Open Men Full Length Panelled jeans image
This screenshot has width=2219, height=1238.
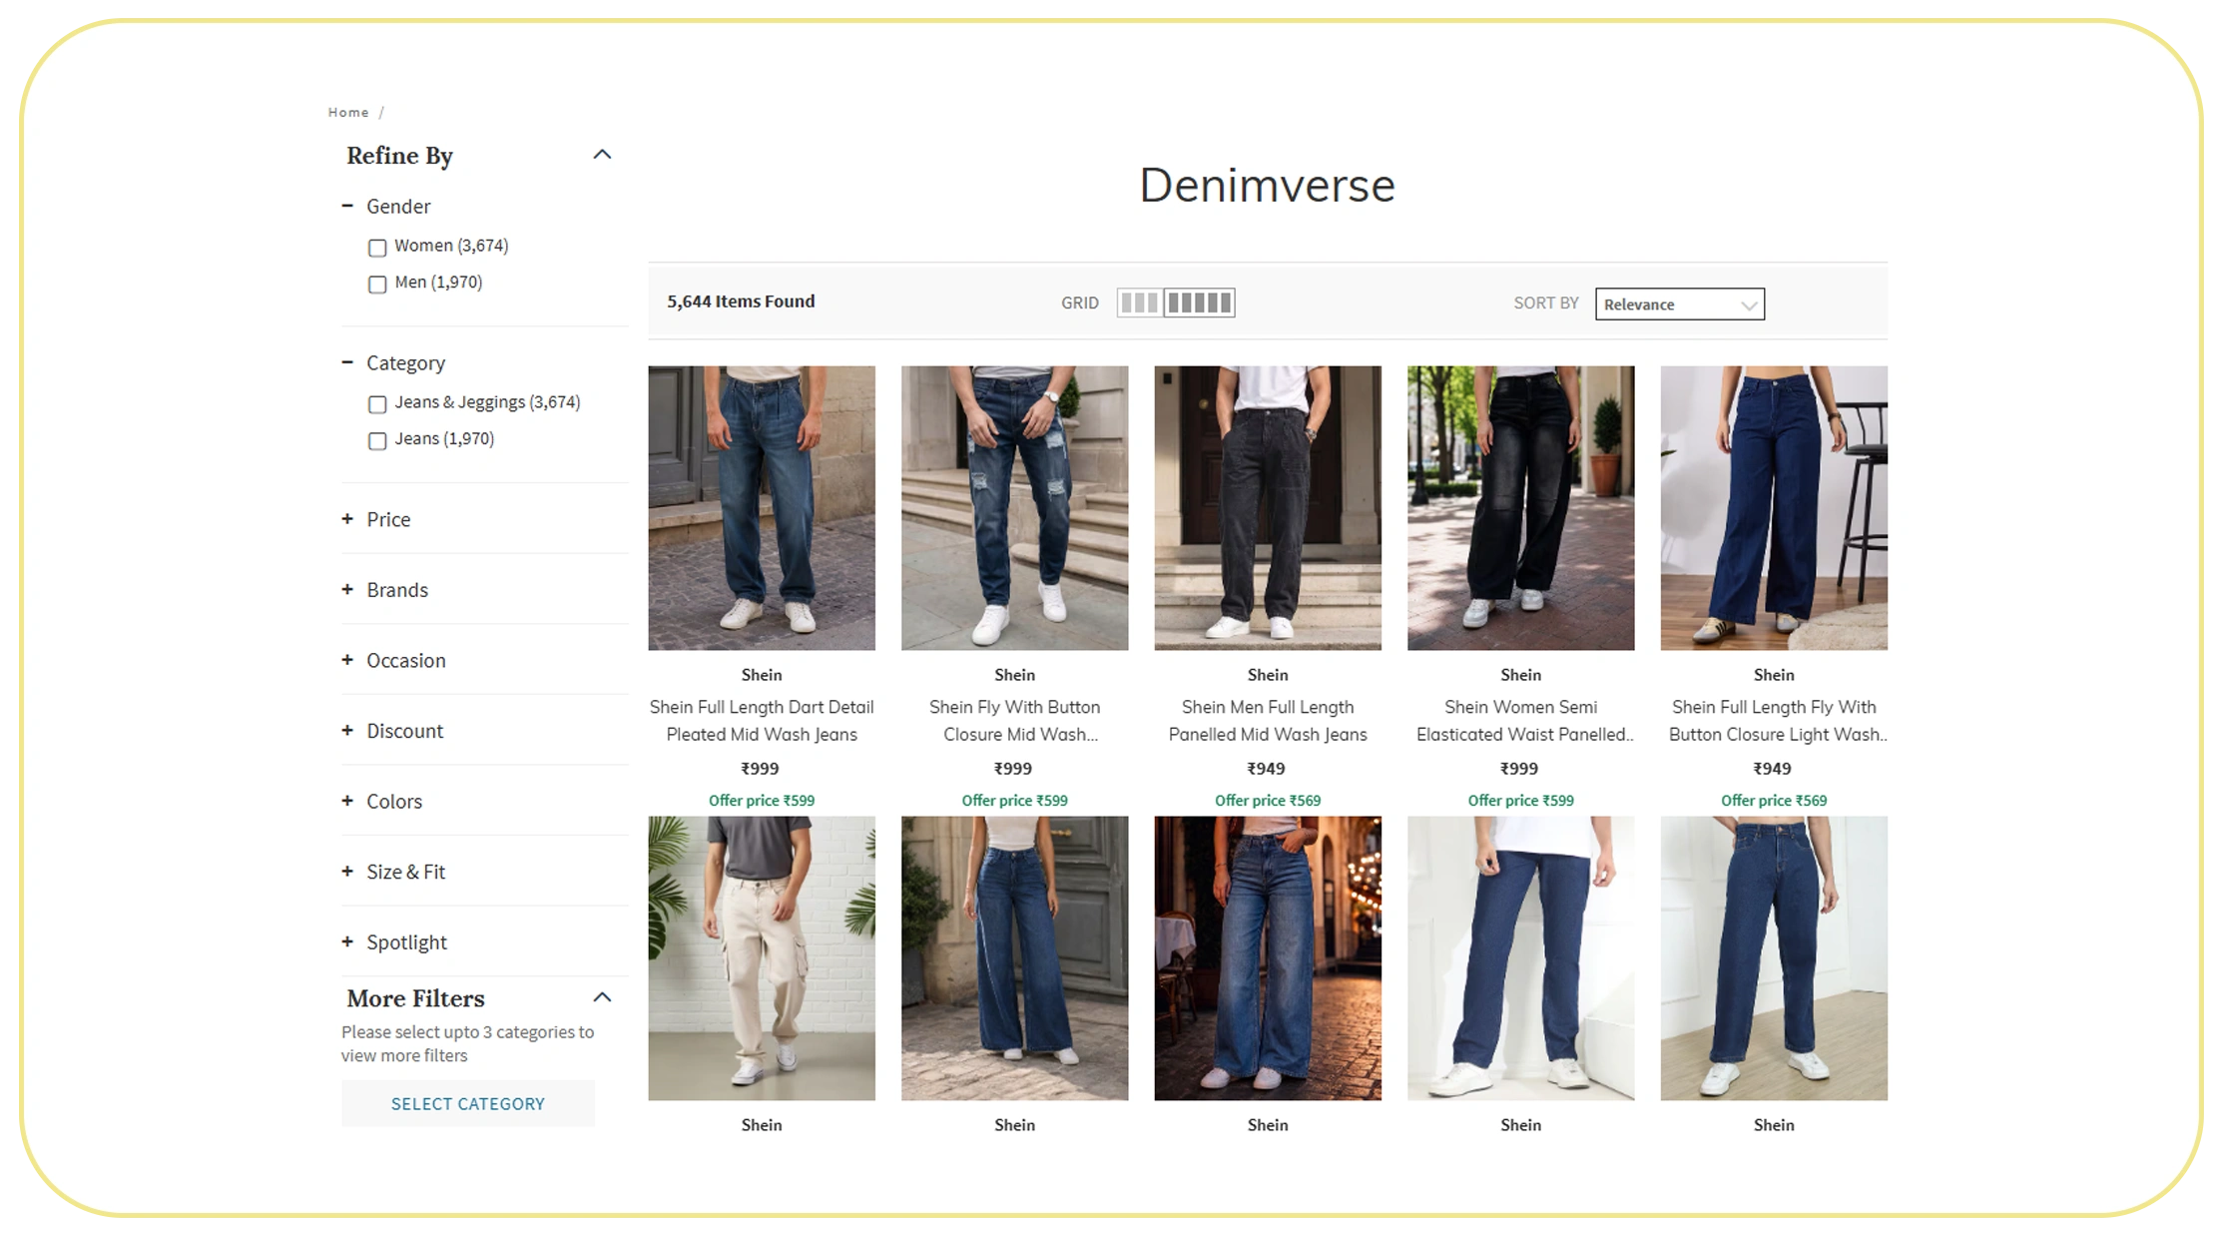(1268, 507)
